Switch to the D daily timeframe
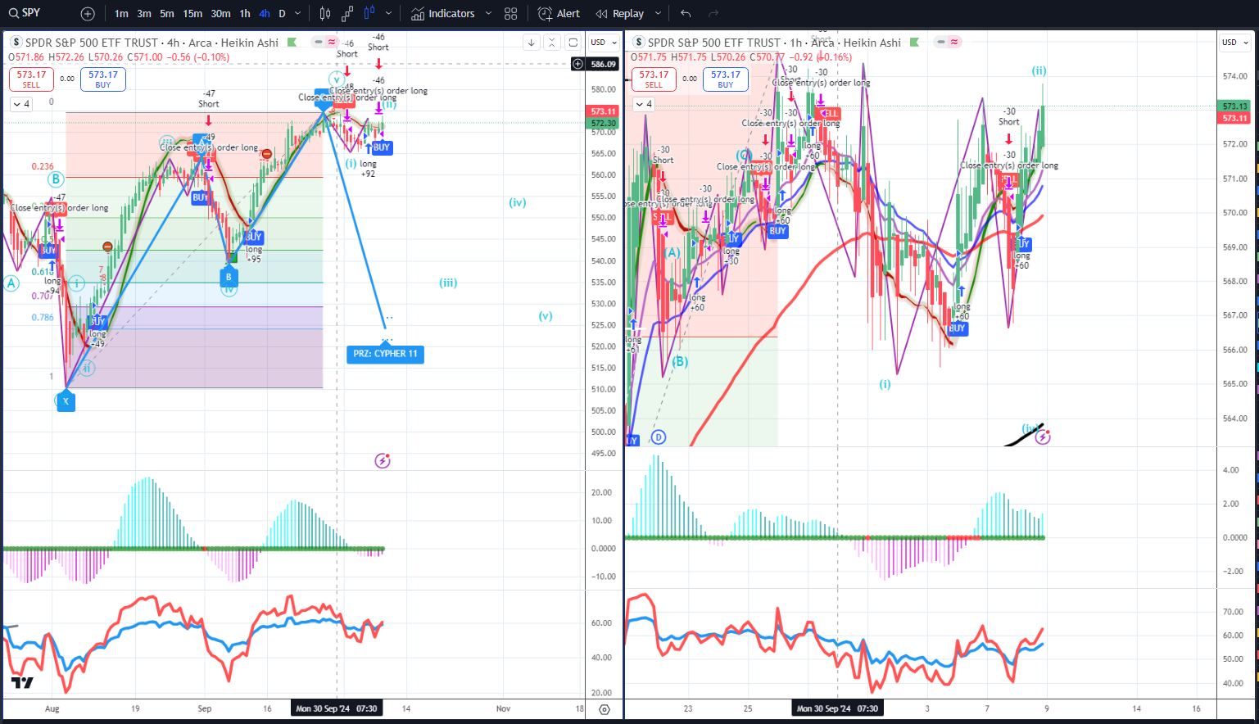The image size is (1259, 724). coord(282,14)
